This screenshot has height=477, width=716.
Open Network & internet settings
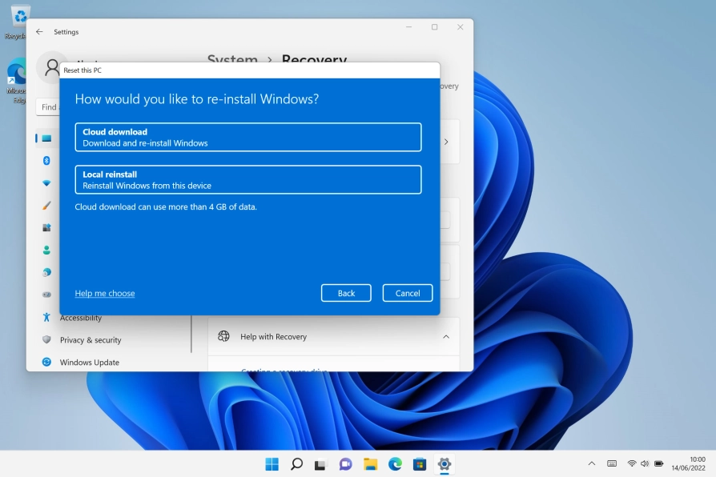tap(48, 182)
